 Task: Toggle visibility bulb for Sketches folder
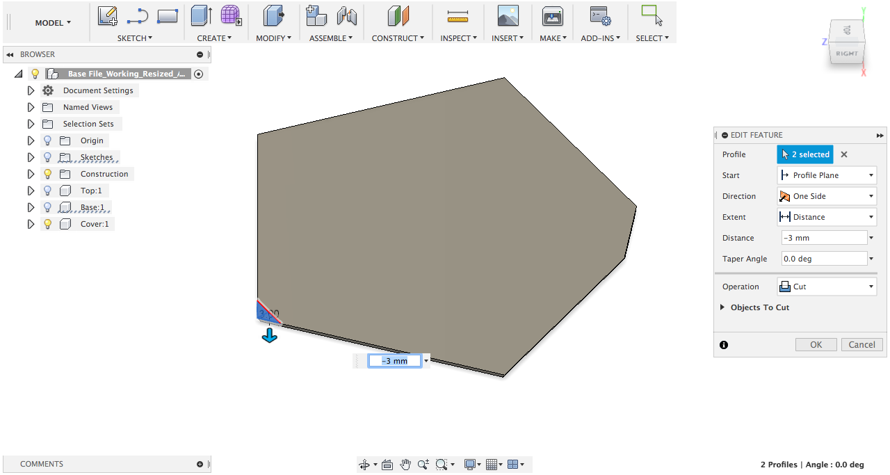coord(47,157)
